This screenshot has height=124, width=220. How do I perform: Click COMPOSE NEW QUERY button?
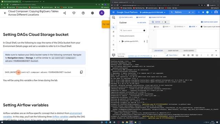click(209, 22)
